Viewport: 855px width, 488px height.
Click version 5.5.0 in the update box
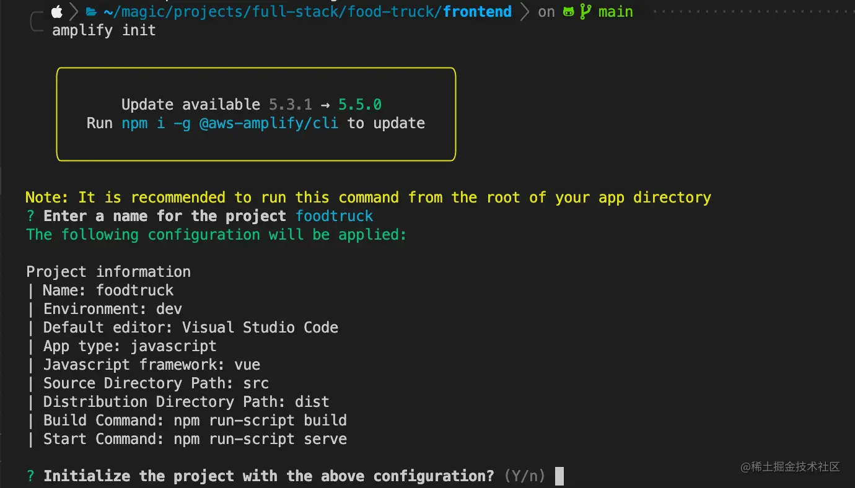pos(360,104)
